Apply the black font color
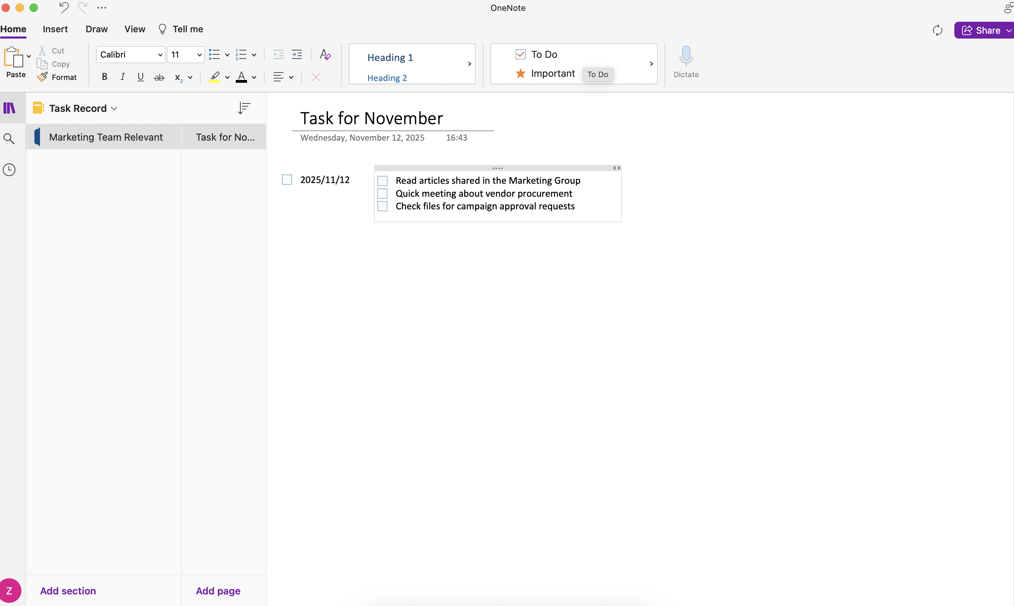This screenshot has height=606, width=1014. tap(241, 77)
